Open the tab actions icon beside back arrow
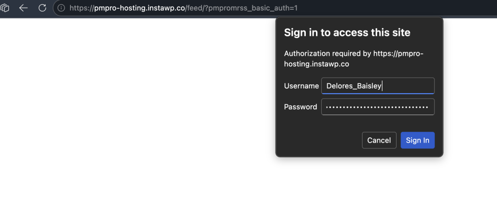 coord(5,8)
